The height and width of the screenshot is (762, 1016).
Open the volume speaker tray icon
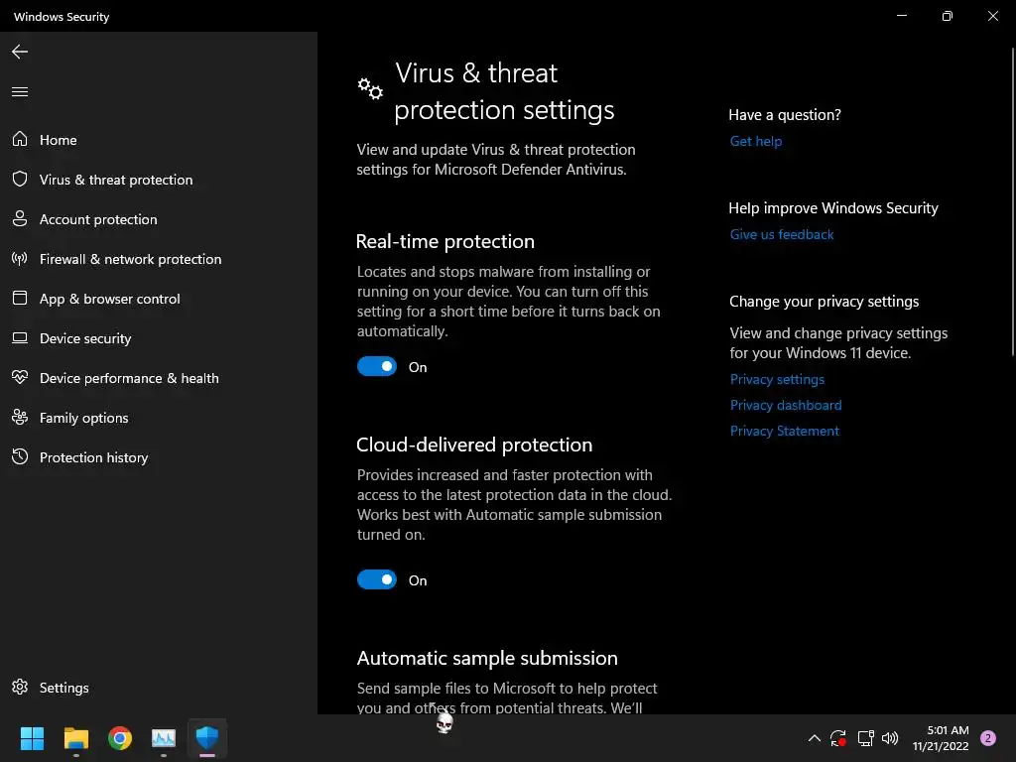click(890, 738)
